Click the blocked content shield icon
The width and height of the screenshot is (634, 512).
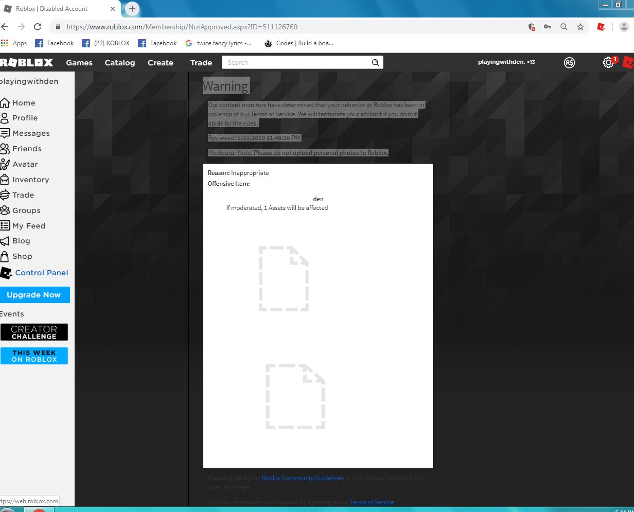[532, 27]
